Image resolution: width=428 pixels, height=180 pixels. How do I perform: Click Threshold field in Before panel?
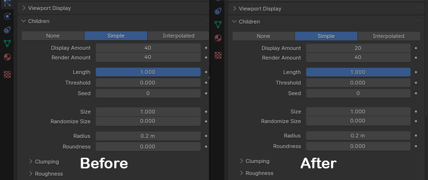click(148, 83)
